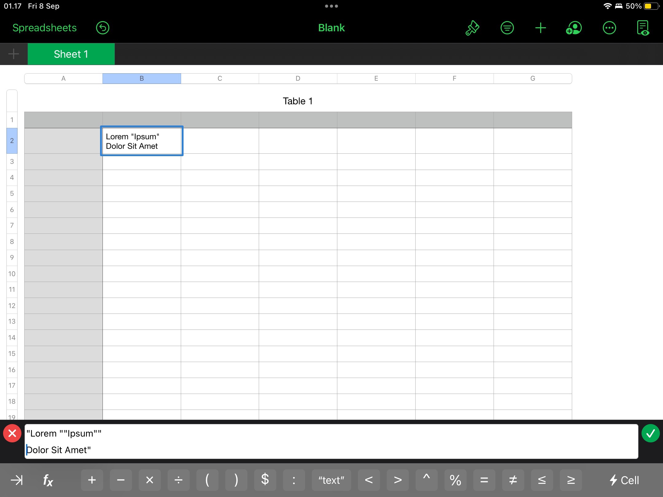Confirm formula with green checkmark

click(650, 433)
